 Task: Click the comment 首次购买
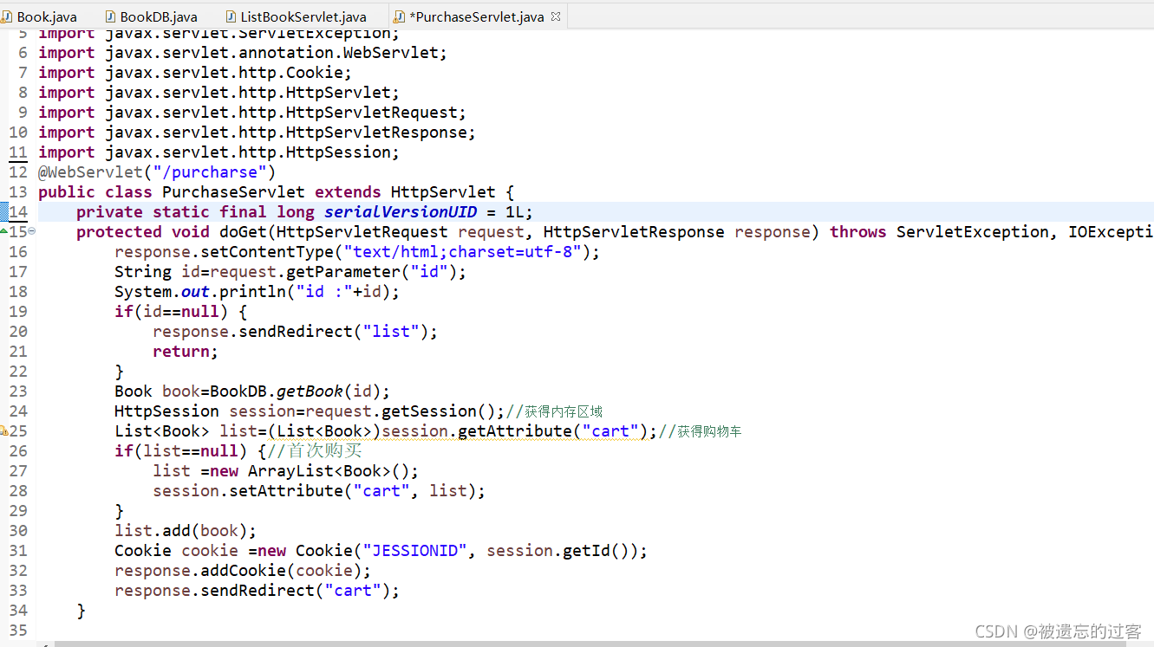(x=316, y=451)
